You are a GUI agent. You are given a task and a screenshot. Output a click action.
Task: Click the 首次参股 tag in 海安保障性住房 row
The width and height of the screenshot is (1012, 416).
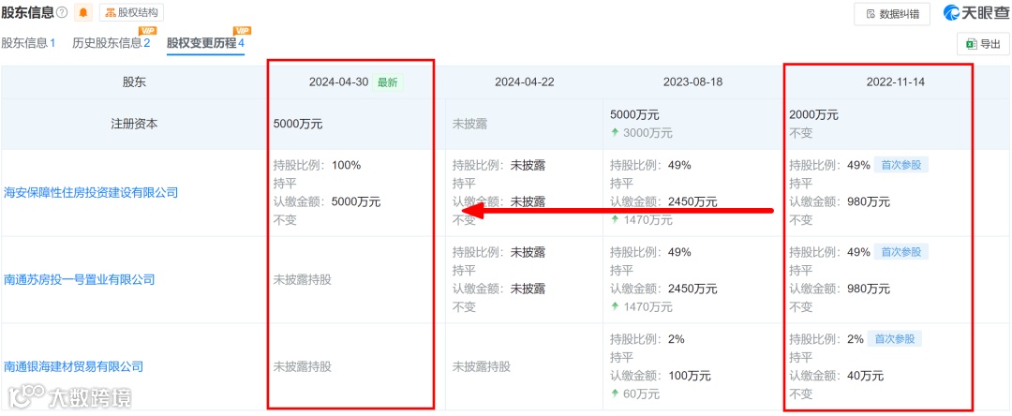pos(901,165)
